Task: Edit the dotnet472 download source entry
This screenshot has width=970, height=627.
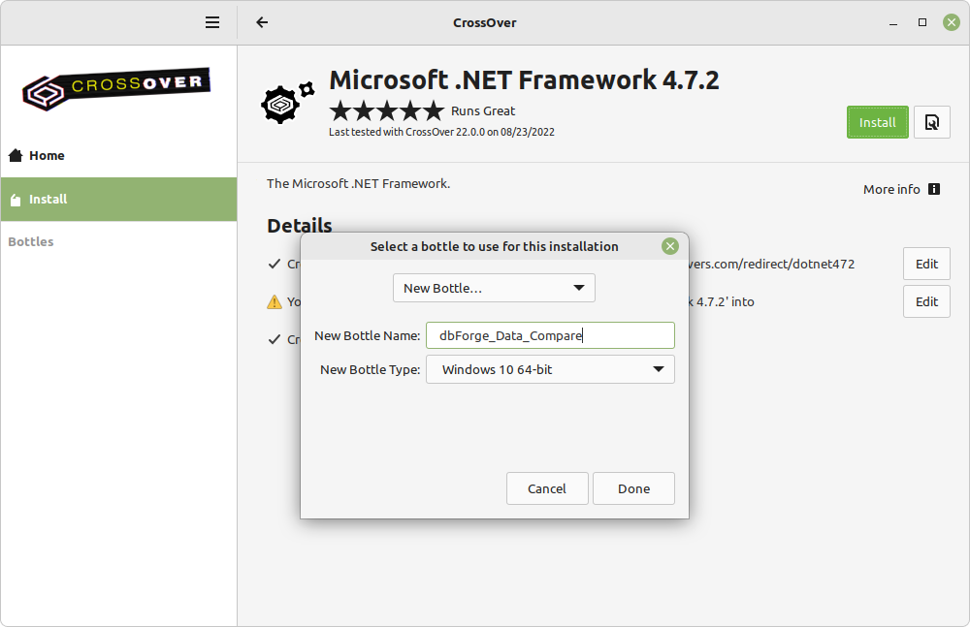Action: coord(926,264)
